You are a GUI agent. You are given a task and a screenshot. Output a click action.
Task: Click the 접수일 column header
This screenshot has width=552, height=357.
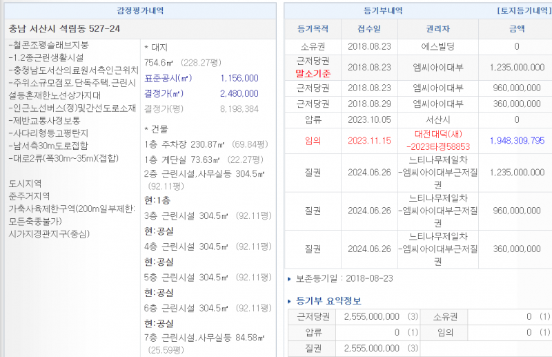(x=368, y=29)
